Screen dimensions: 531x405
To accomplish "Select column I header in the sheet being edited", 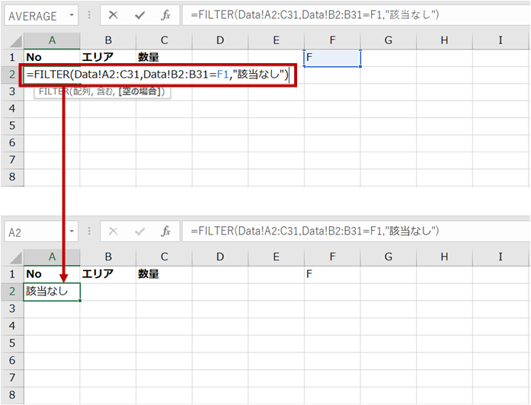I will coord(500,40).
